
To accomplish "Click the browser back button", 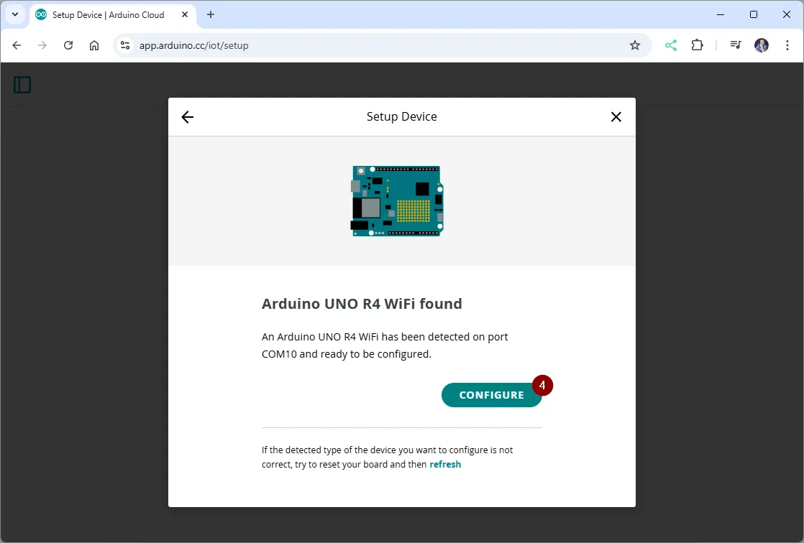I will [x=17, y=45].
